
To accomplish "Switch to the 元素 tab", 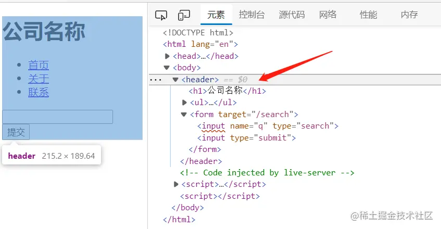I will [216, 15].
